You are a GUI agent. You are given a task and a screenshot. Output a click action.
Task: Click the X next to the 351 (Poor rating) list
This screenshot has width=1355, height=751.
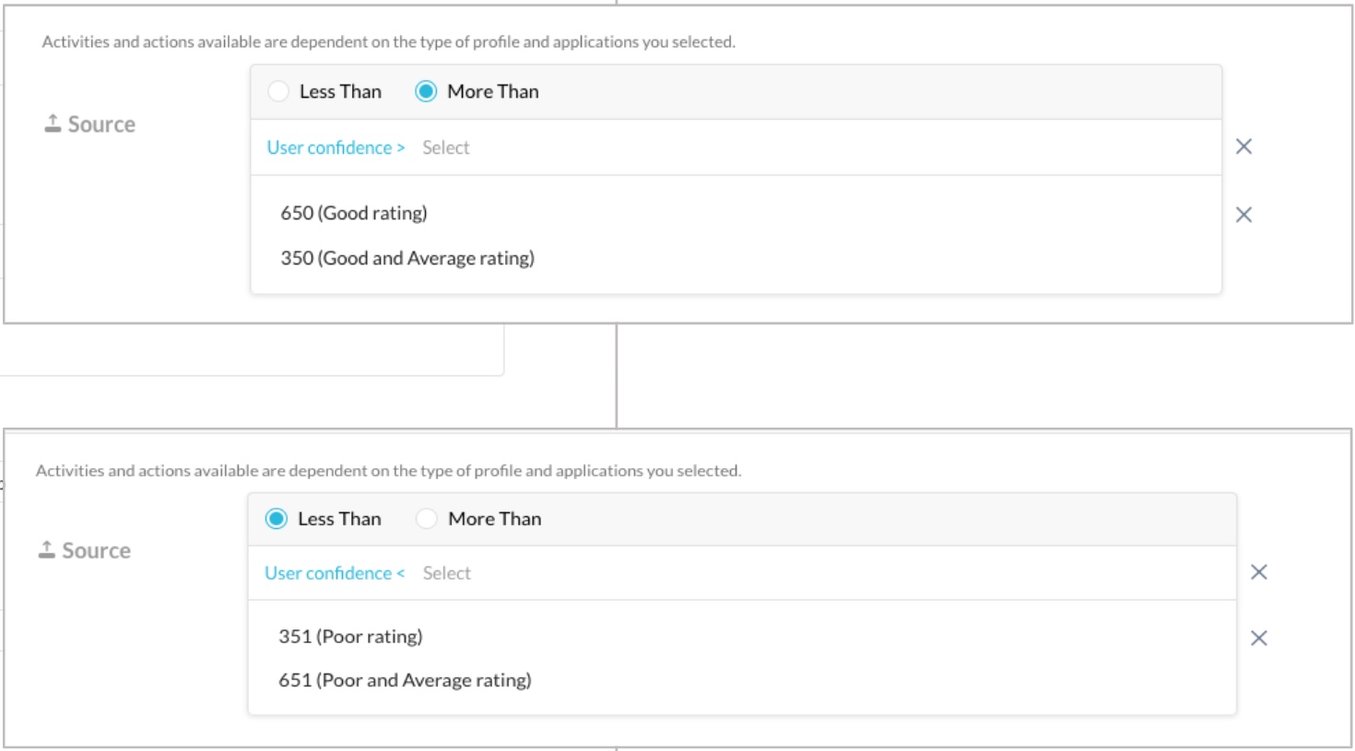(x=1259, y=638)
